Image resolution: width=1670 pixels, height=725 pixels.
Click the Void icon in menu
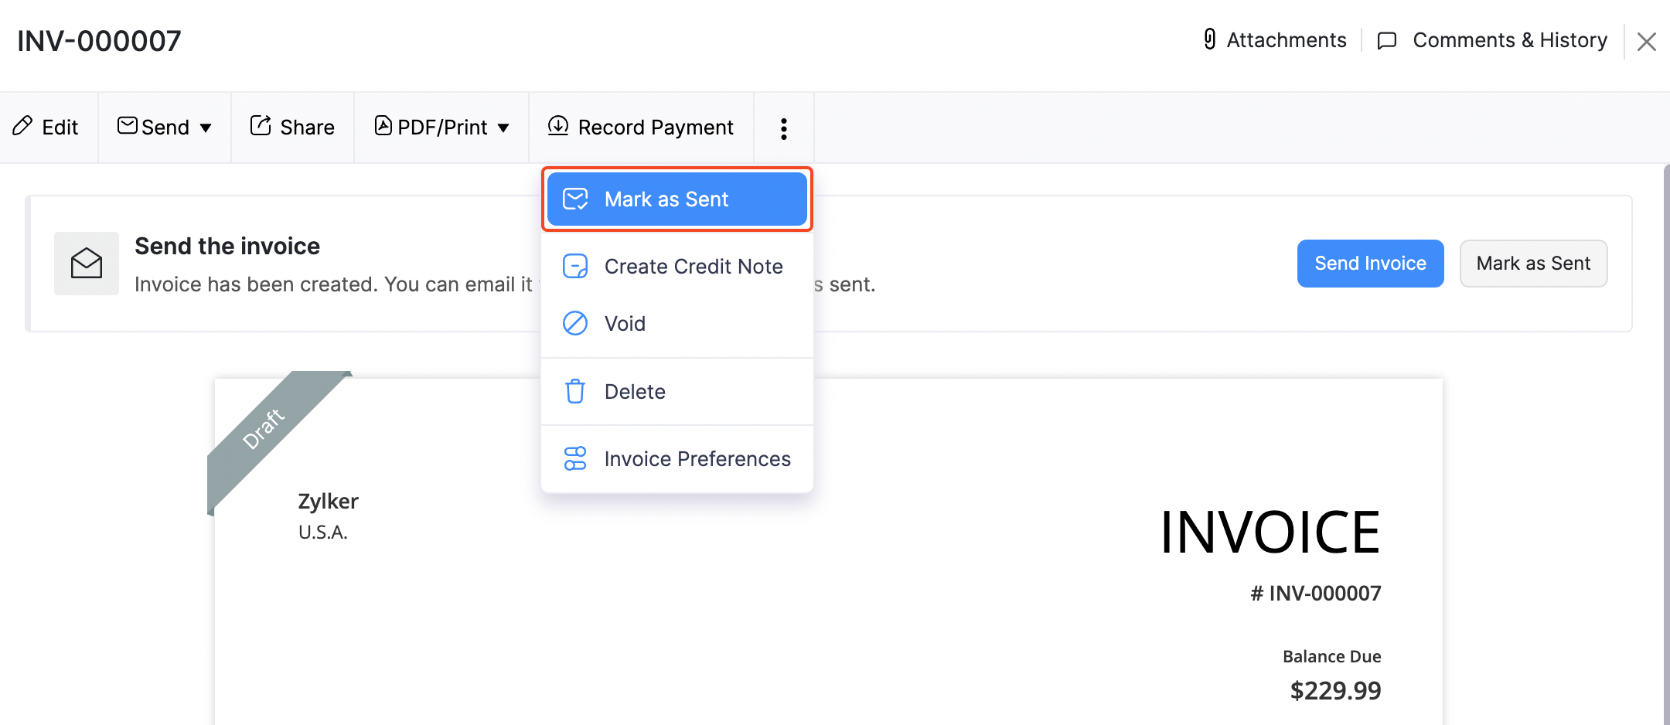[575, 323]
